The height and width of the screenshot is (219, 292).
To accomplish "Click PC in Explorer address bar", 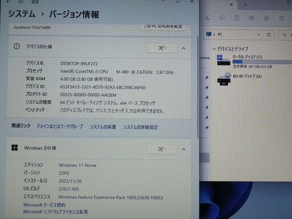I will tap(220, 34).
